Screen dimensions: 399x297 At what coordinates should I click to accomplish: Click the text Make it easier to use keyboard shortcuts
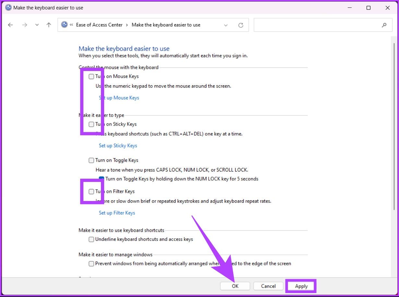[x=121, y=230]
